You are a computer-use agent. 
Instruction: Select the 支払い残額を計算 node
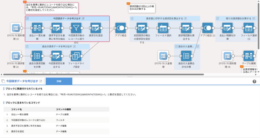(227, 28)
